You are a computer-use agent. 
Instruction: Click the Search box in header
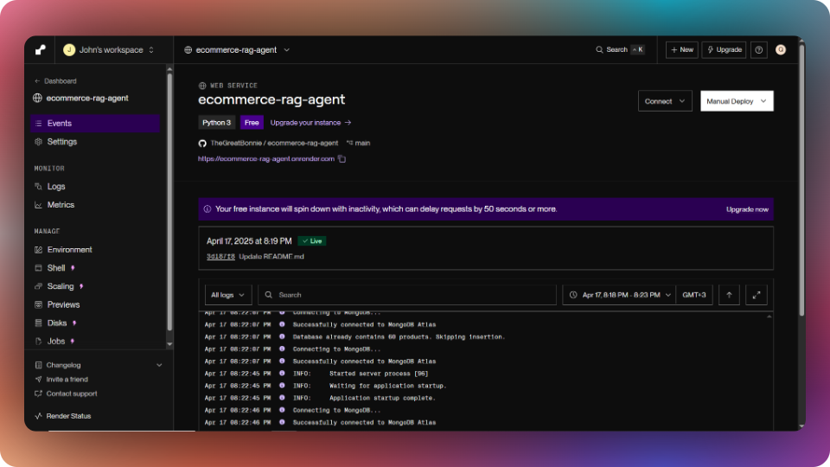point(619,50)
